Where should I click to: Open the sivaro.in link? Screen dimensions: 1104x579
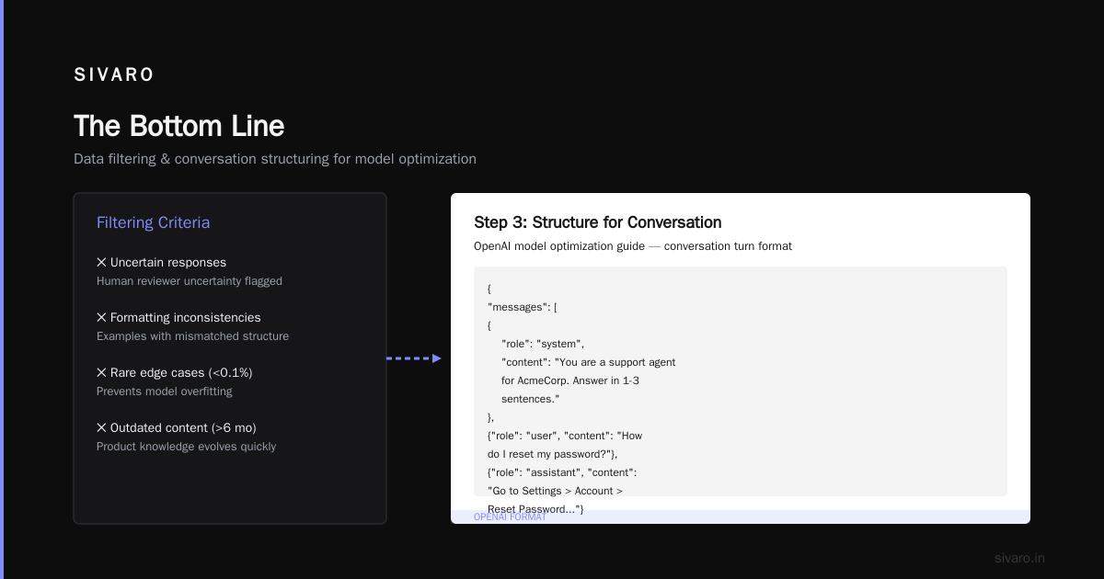1019,558
